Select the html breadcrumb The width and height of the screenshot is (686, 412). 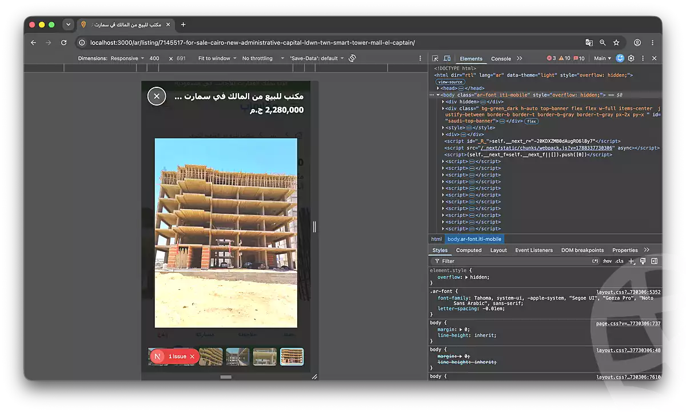pos(437,239)
